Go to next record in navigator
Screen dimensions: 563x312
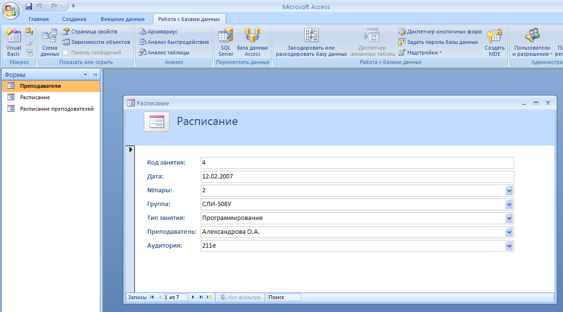[193, 297]
